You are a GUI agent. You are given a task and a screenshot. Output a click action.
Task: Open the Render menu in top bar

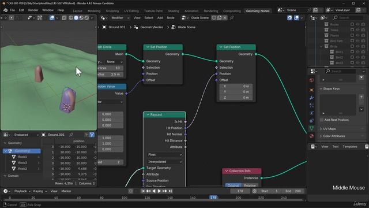point(33,10)
